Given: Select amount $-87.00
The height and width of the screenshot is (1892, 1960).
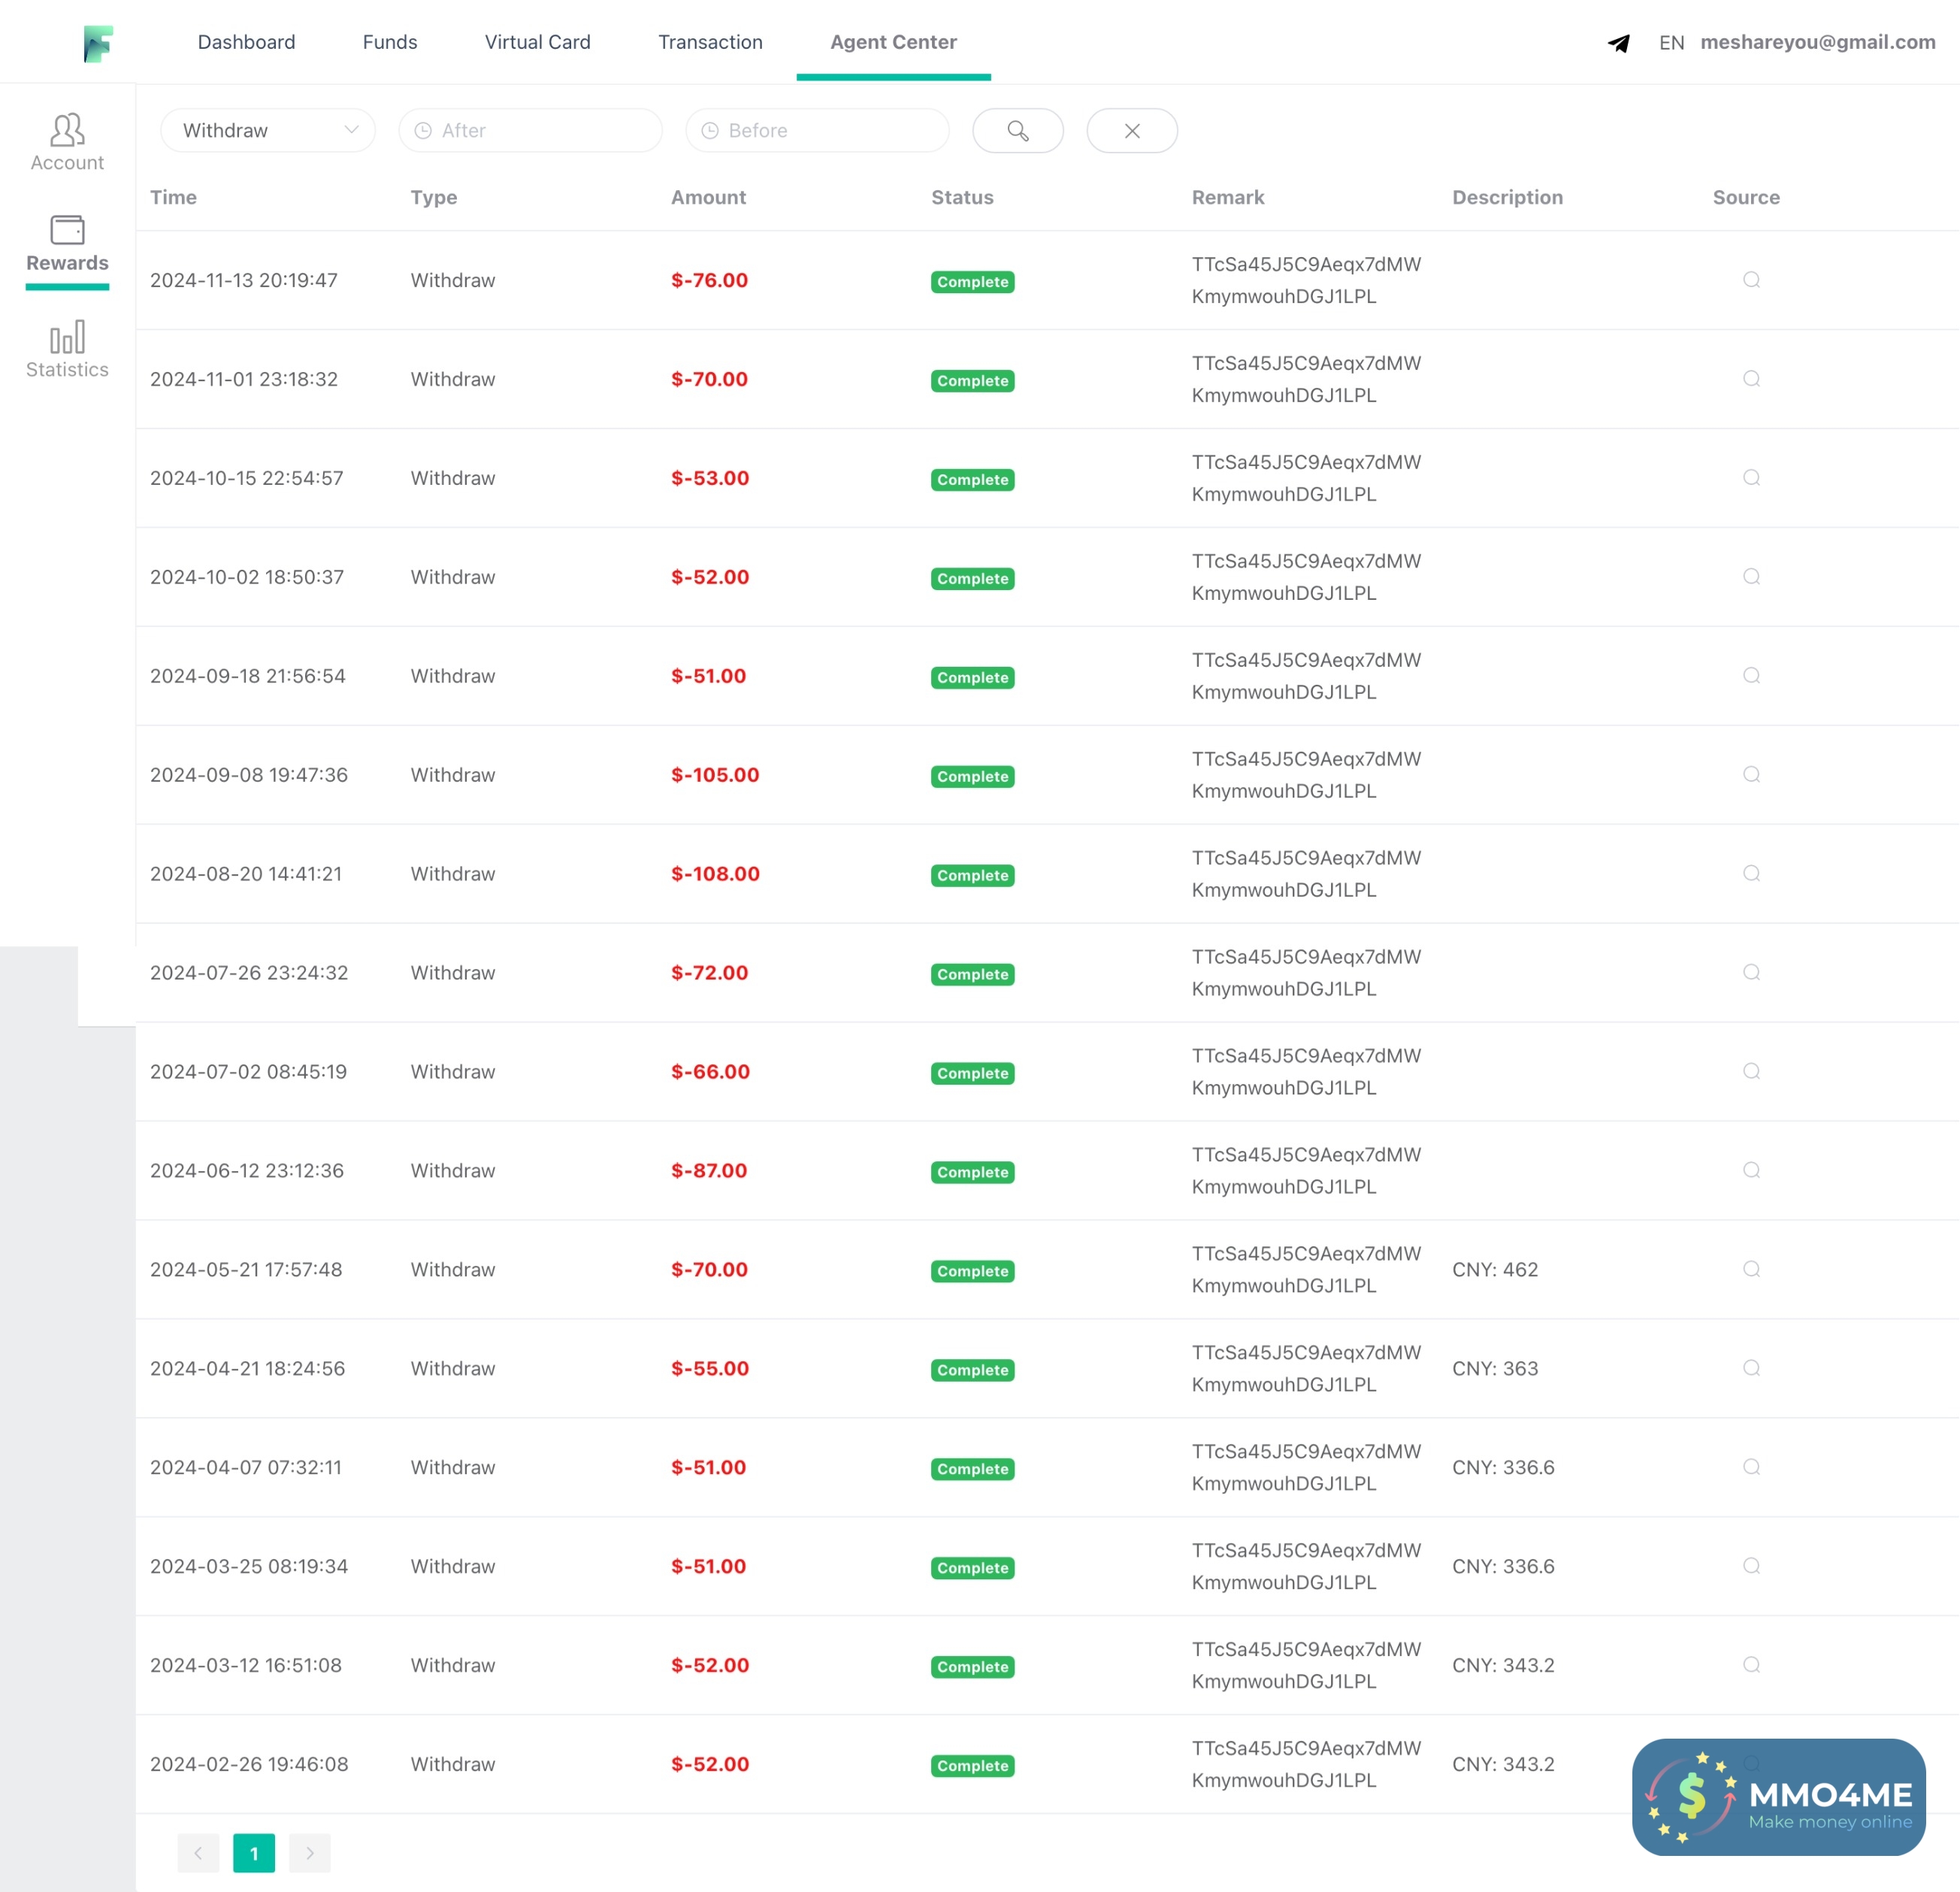Looking at the screenshot, I should pyautogui.click(x=709, y=1172).
